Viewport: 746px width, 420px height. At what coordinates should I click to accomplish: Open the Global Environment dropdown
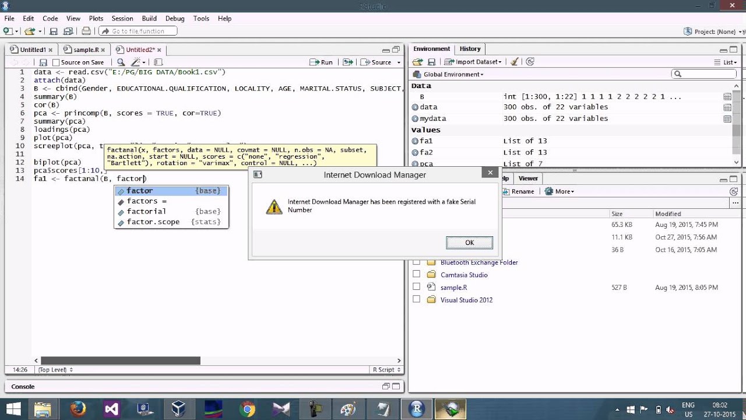(x=448, y=74)
